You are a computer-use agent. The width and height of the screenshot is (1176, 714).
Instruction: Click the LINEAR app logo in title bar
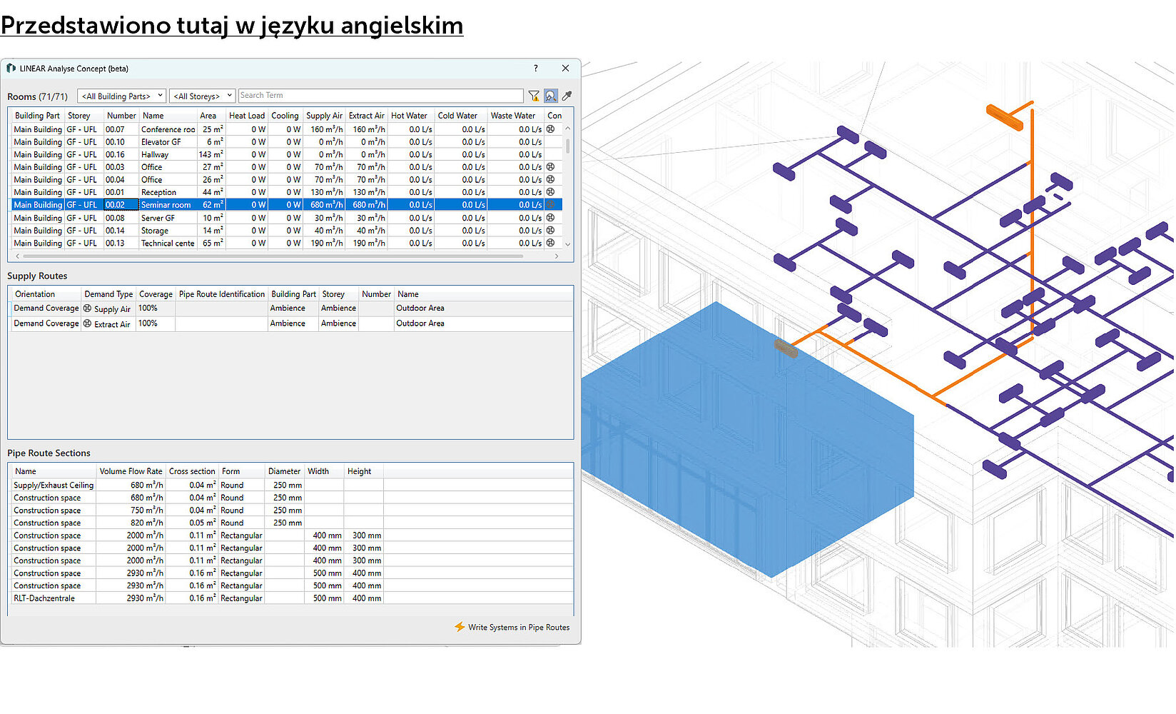(11, 69)
